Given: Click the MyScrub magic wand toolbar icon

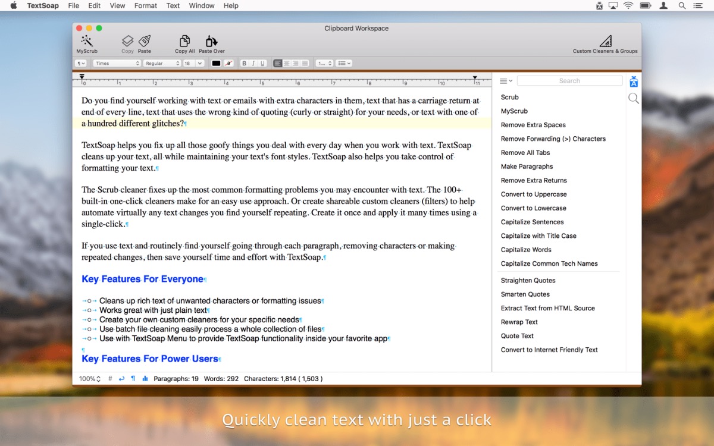Looking at the screenshot, I should (x=87, y=41).
